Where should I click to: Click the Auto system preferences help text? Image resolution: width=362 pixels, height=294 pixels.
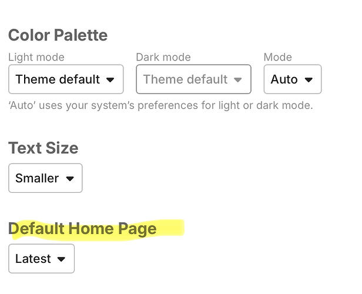point(160,106)
